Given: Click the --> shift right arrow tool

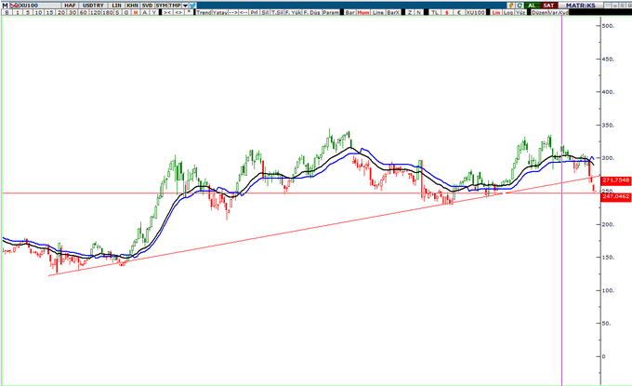Looking at the screenshot, I should [x=233, y=12].
